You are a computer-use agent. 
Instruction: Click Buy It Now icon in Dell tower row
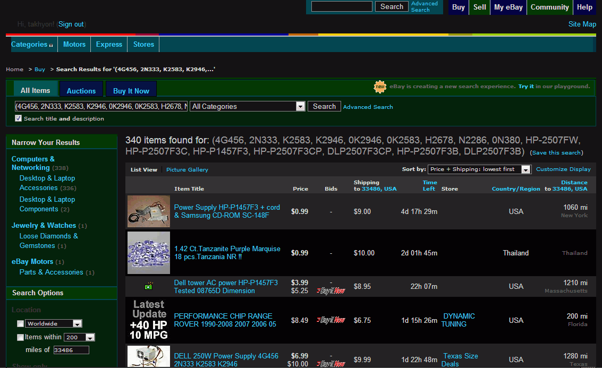(x=331, y=291)
